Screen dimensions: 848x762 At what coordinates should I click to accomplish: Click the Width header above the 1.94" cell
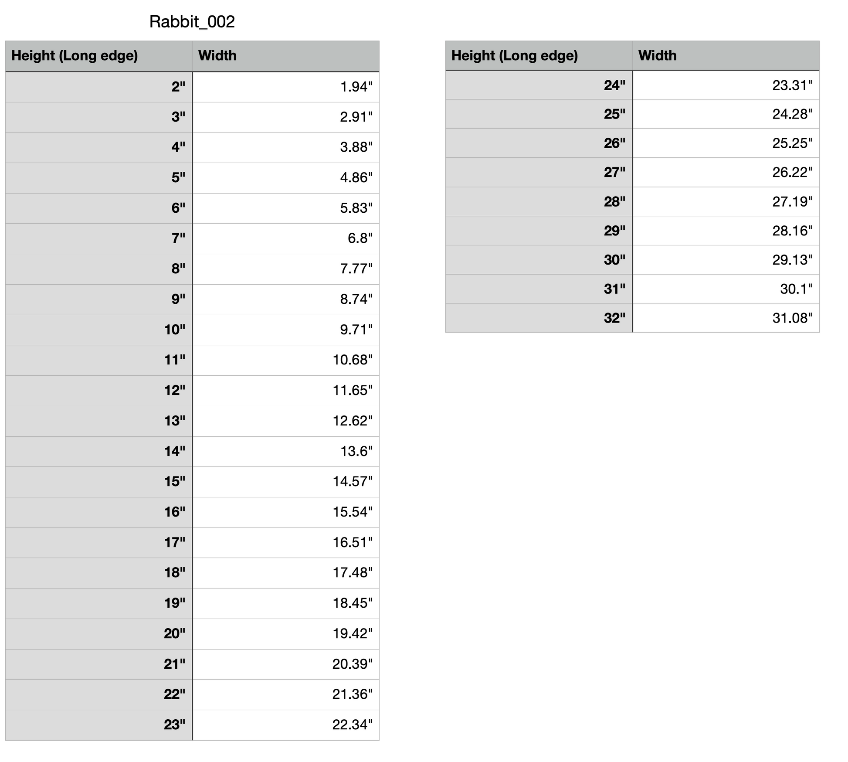pyautogui.click(x=217, y=56)
